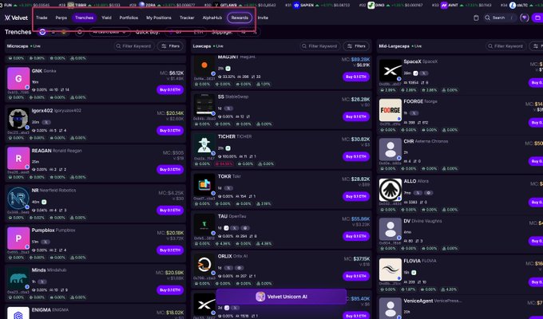
Task: Open the FOORGE token avatar
Action: pos(390,110)
